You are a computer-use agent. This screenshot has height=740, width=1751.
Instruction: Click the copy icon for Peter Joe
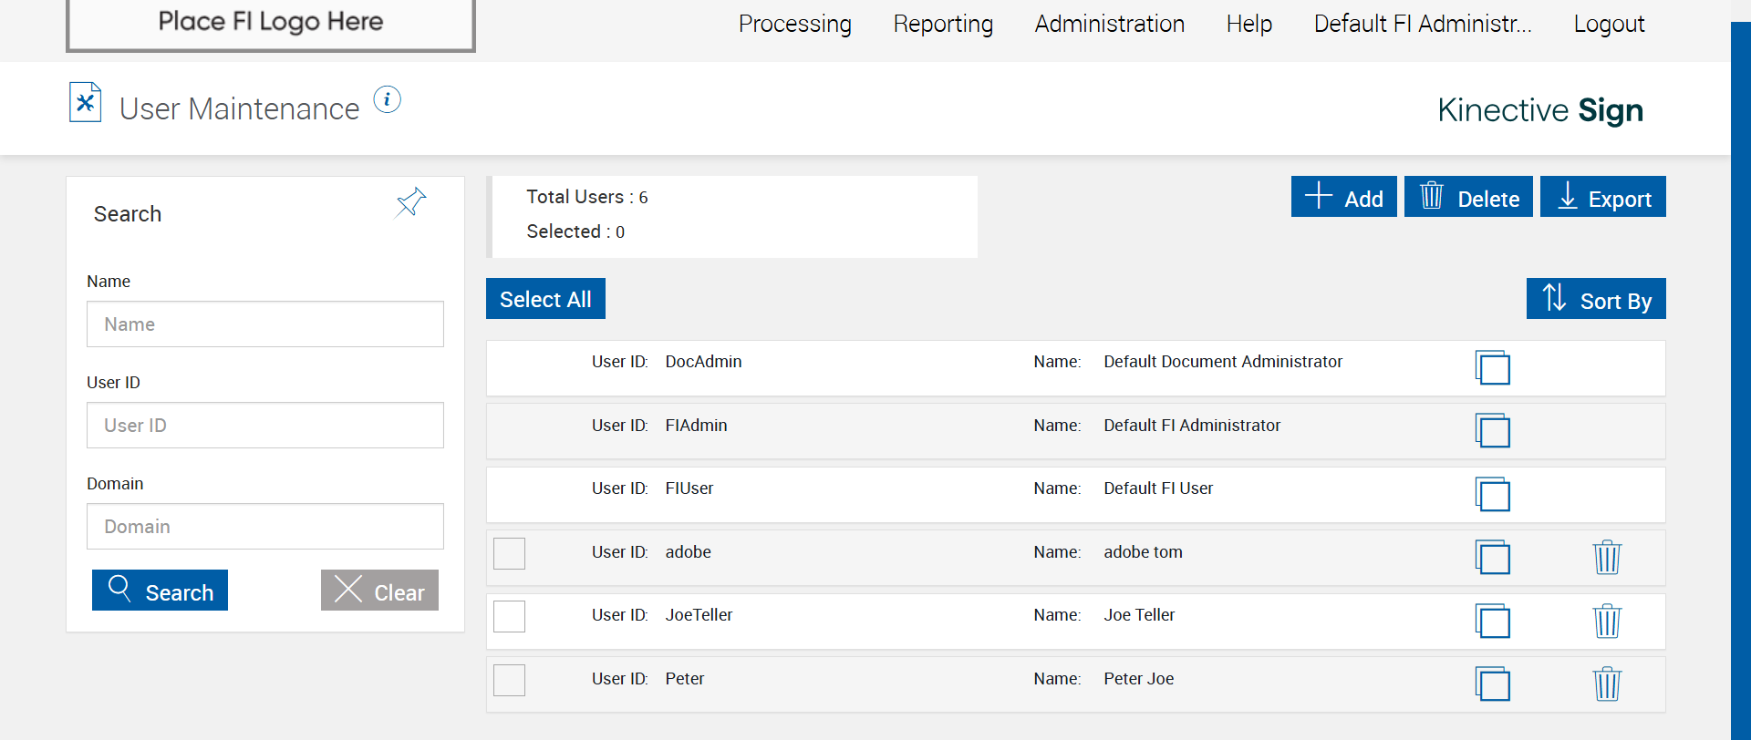[1492, 683]
